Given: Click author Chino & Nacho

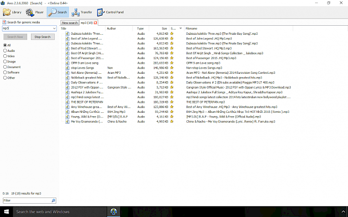Looking at the screenshot, I should point(117,121).
